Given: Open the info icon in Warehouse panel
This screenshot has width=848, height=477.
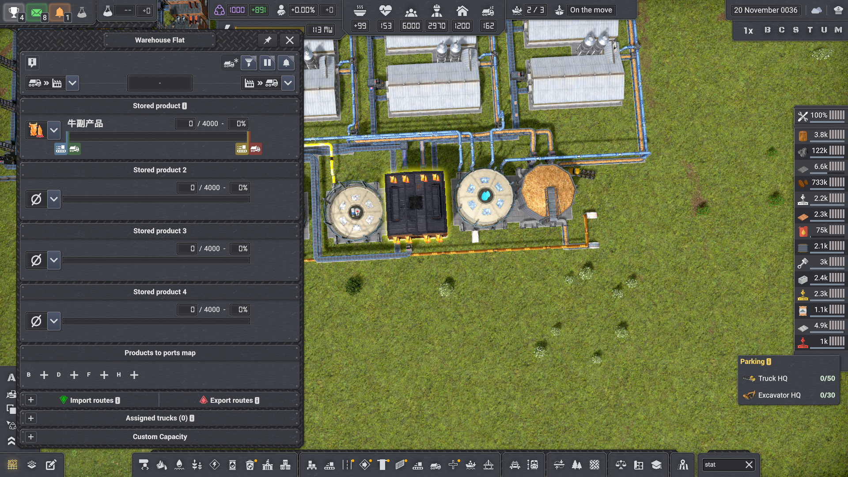Looking at the screenshot, I should click(32, 63).
